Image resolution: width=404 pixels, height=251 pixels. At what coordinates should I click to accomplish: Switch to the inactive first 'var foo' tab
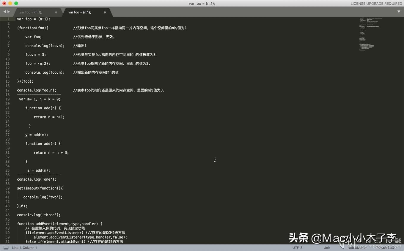click(31, 12)
